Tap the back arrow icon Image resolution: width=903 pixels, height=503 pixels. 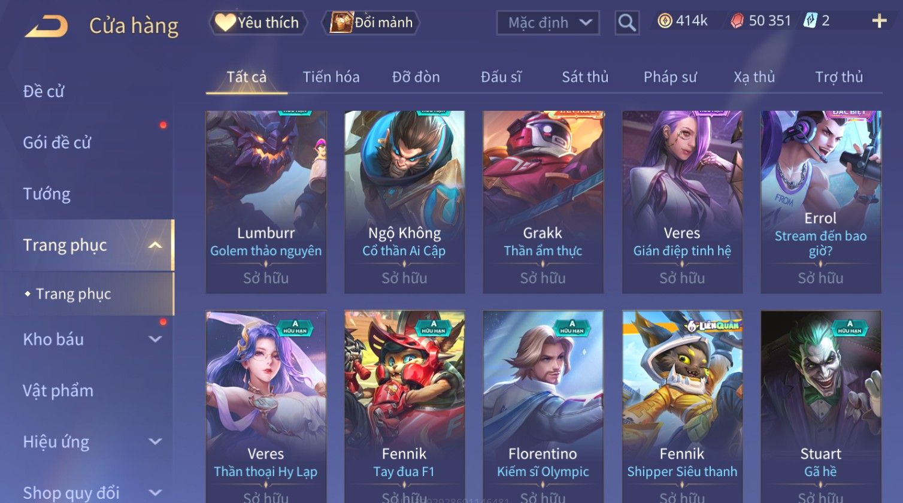coord(46,26)
